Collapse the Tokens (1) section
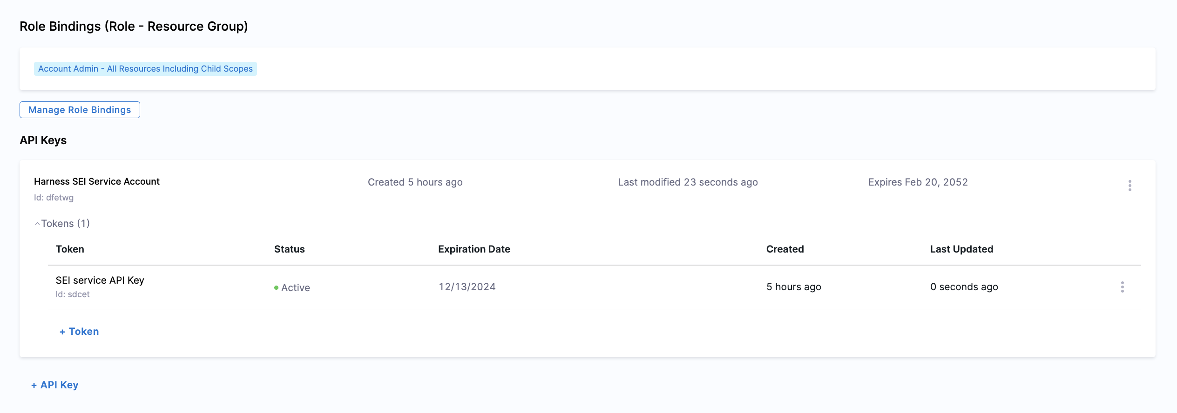Viewport: 1177px width, 413px height. pos(62,224)
